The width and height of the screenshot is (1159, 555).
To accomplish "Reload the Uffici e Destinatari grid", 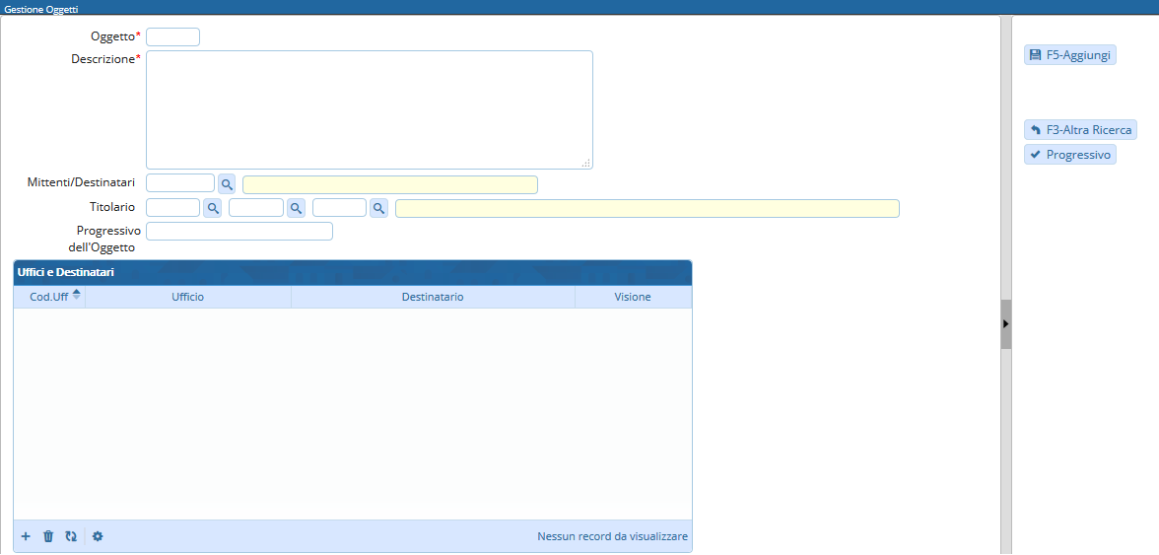I will [x=71, y=536].
